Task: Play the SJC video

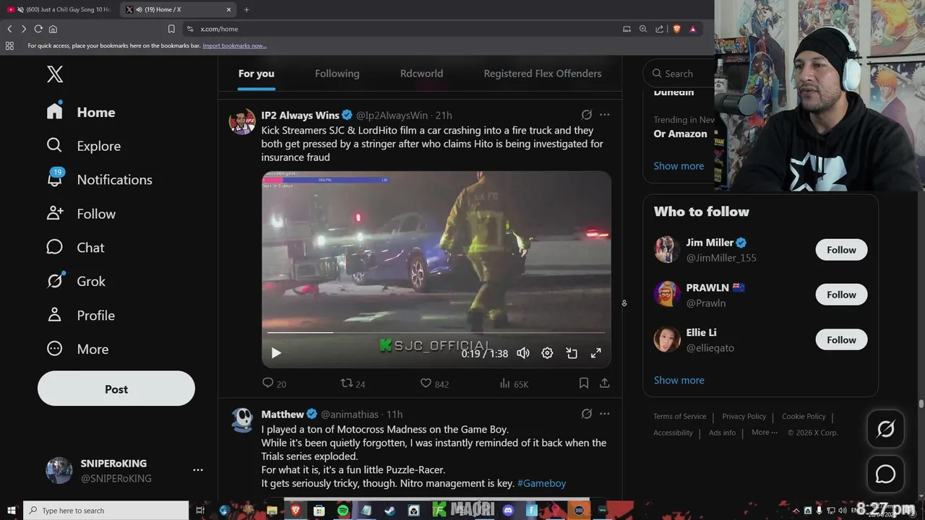Action: point(275,353)
